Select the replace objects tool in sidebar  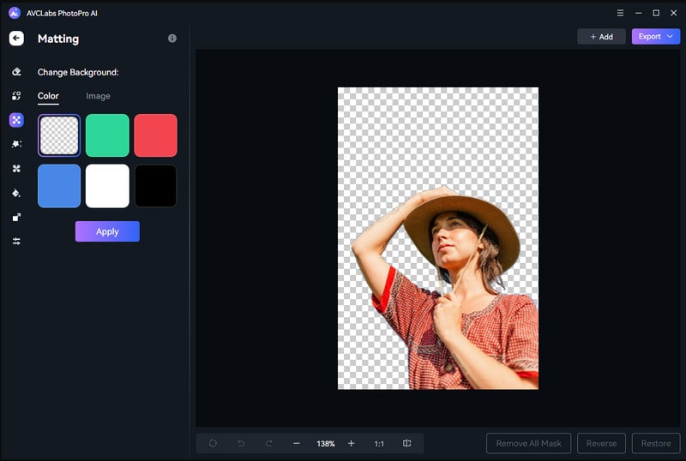[x=16, y=96]
